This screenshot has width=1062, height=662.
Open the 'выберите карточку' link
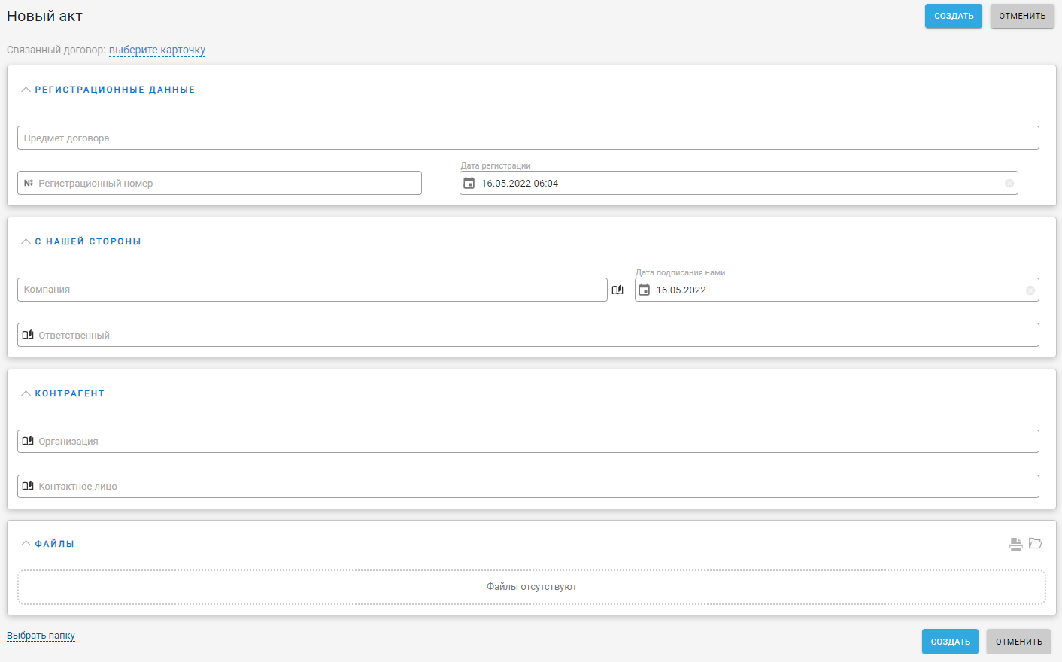click(157, 50)
